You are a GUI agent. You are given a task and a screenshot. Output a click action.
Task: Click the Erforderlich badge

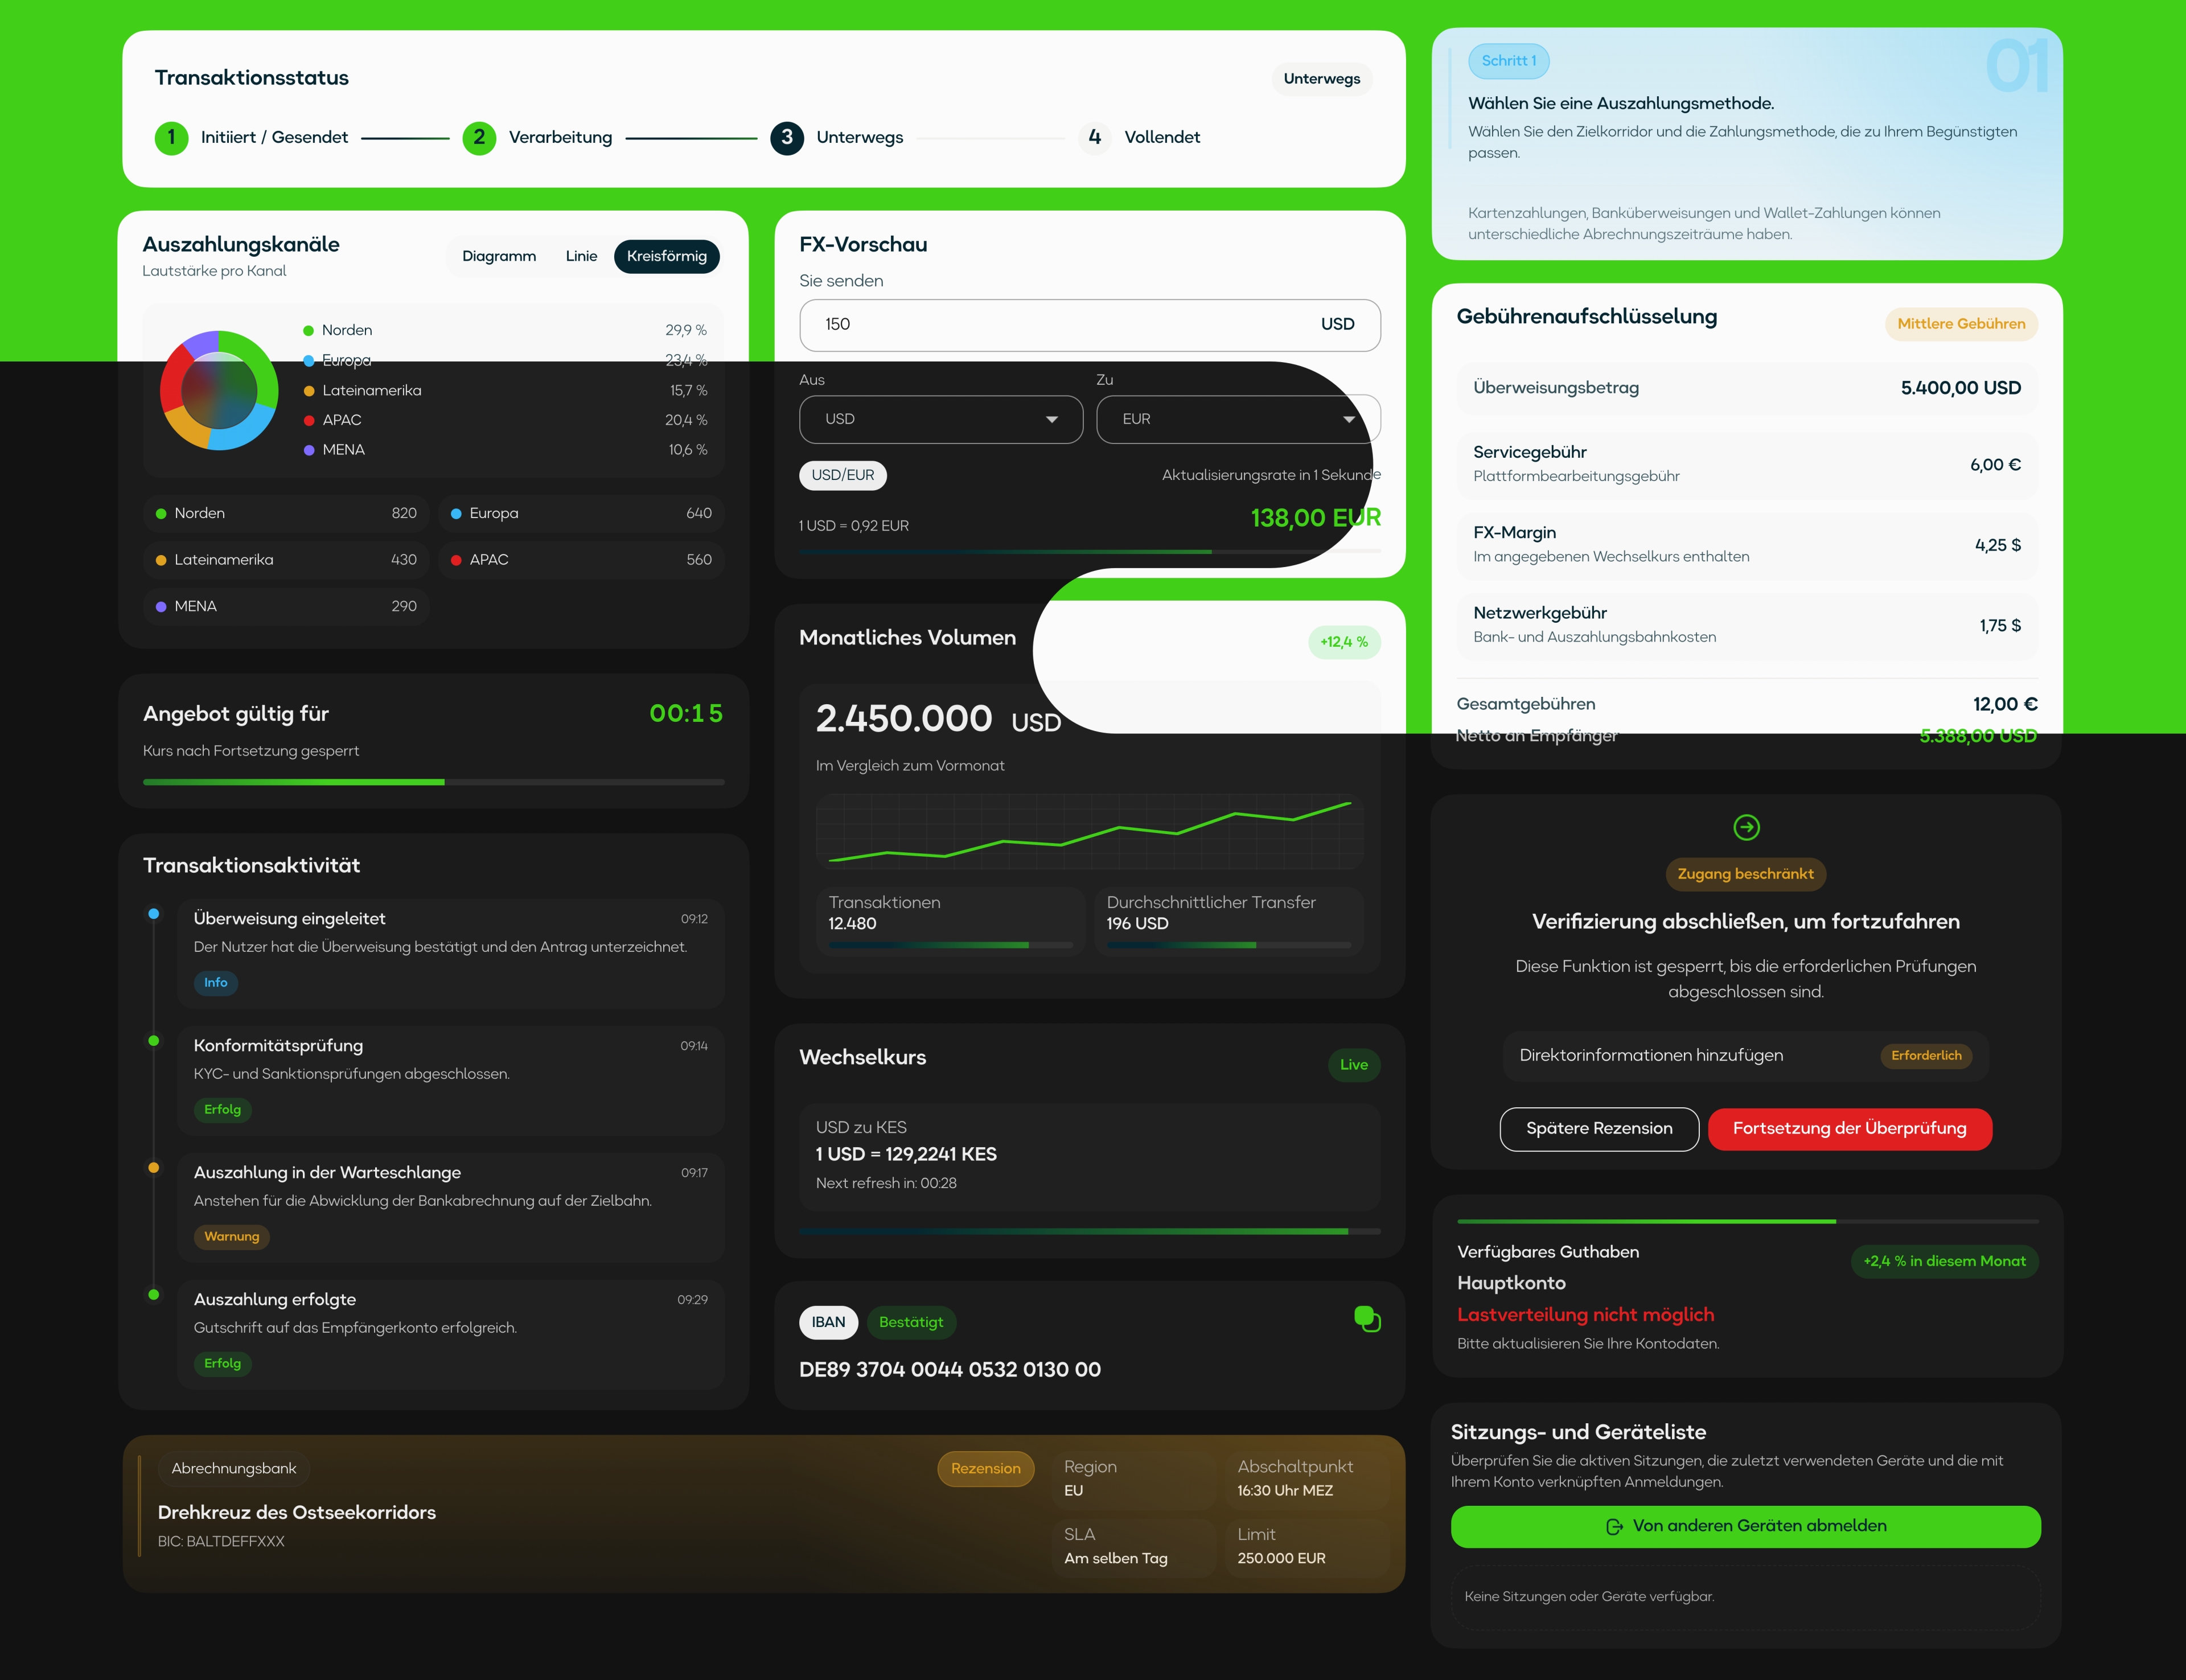[x=1925, y=1056]
